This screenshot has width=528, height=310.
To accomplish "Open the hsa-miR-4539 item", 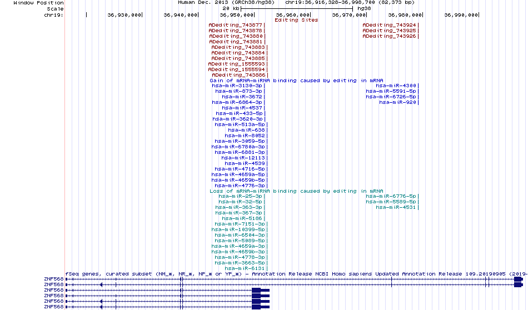I will point(245,163).
